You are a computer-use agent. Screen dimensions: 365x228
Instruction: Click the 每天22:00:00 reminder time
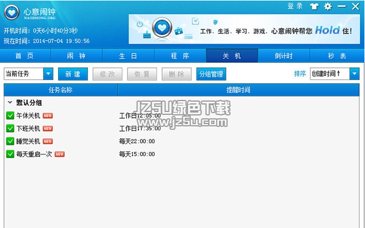click(x=137, y=141)
